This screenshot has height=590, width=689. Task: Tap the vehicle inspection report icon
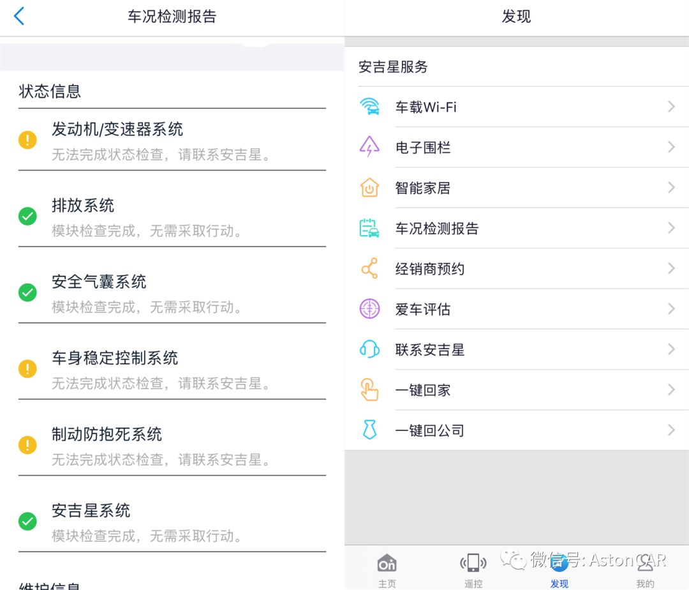point(369,229)
